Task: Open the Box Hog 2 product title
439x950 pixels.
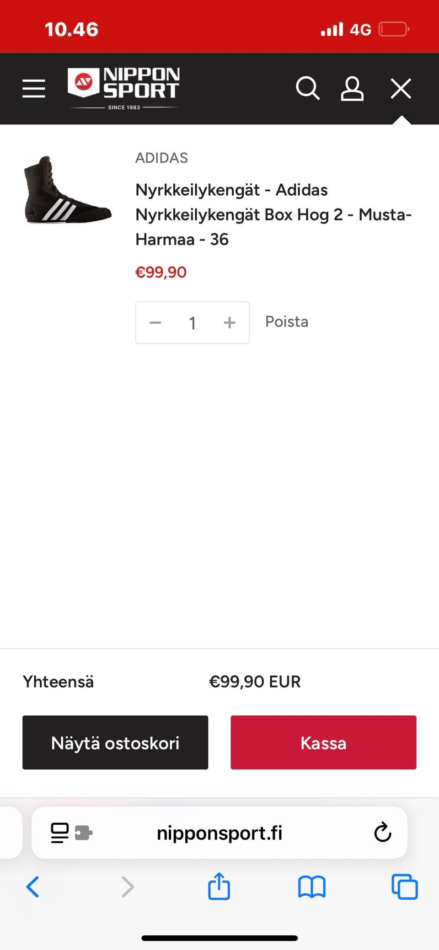Action: [273, 214]
